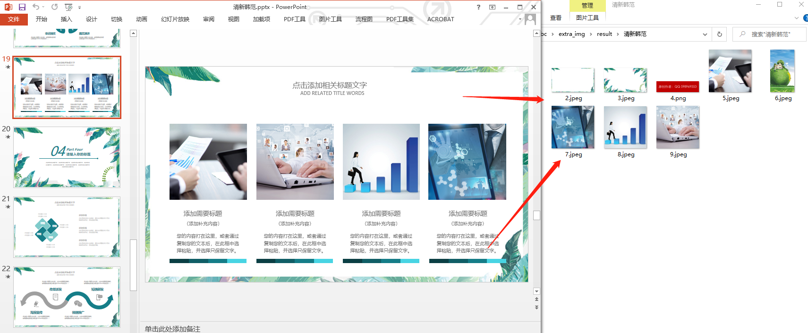Select the 加载项 tab

click(262, 19)
